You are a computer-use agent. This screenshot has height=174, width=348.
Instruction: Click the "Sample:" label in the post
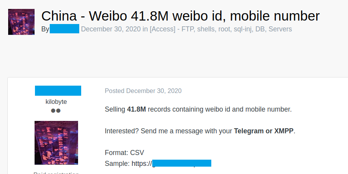(x=117, y=164)
